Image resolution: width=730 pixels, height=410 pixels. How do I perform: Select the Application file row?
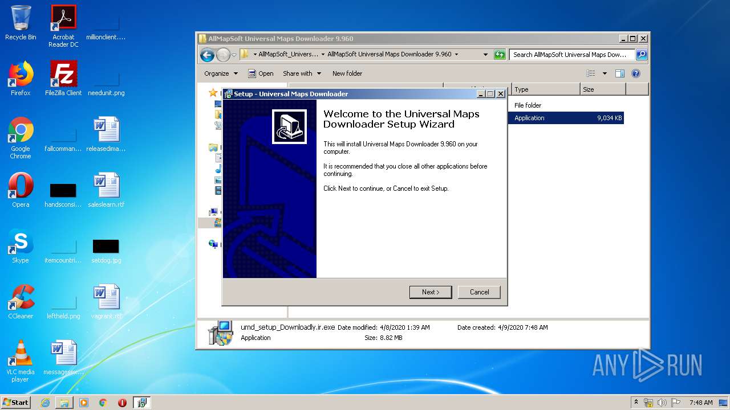coord(565,118)
